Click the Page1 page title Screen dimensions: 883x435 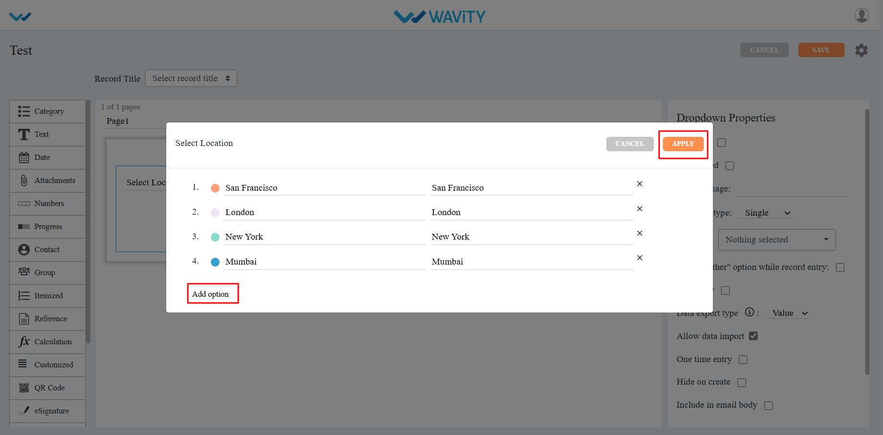[118, 121]
